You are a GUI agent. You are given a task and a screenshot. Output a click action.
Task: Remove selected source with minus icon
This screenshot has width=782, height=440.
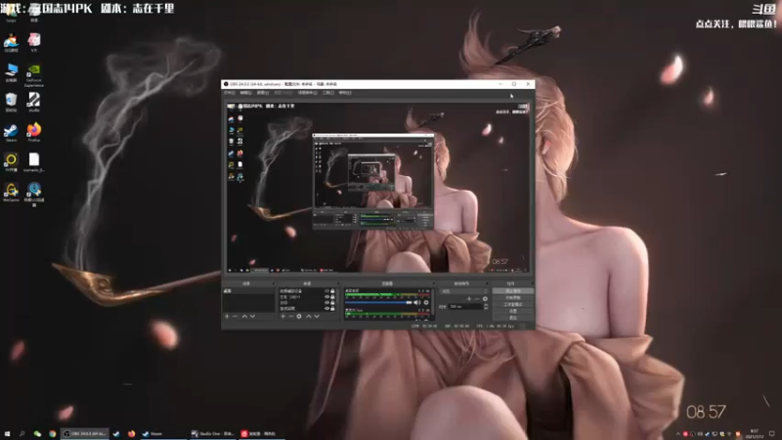coord(290,316)
